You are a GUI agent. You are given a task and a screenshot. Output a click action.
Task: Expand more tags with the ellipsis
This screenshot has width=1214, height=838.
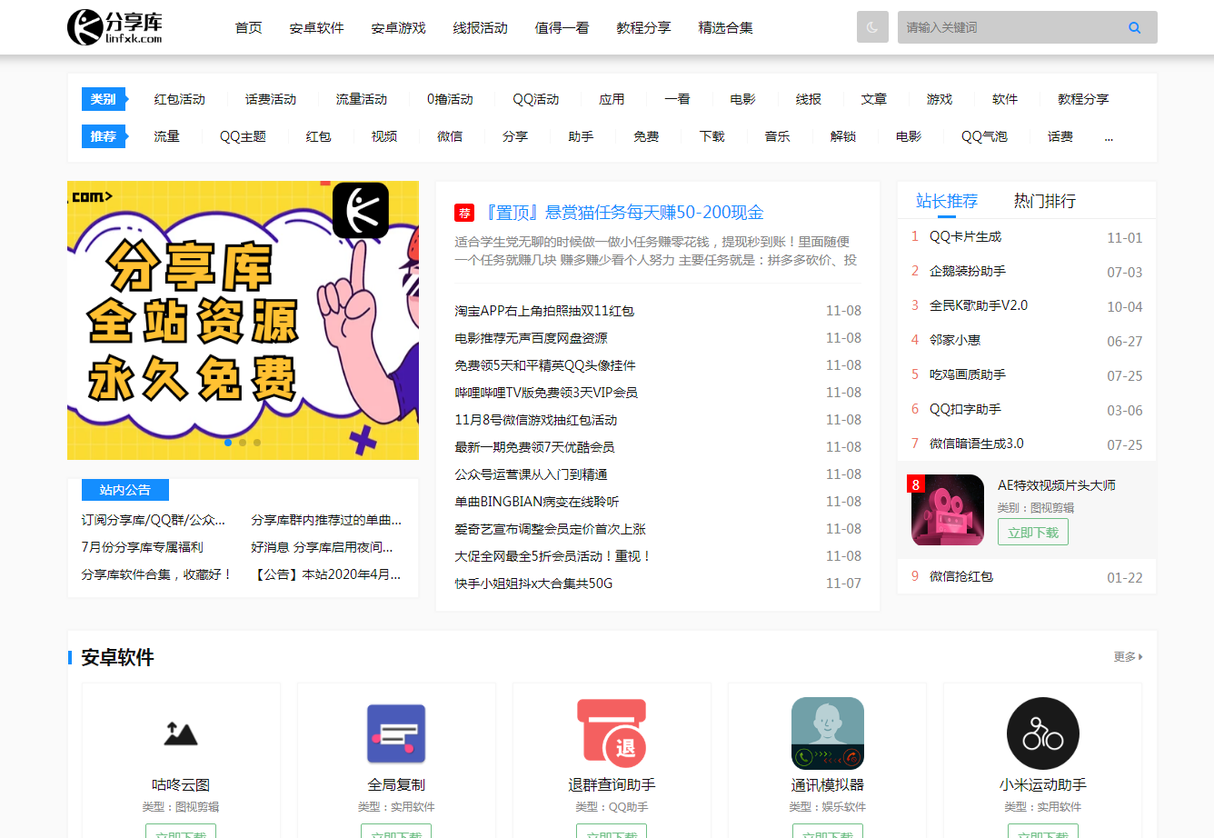click(x=1109, y=137)
